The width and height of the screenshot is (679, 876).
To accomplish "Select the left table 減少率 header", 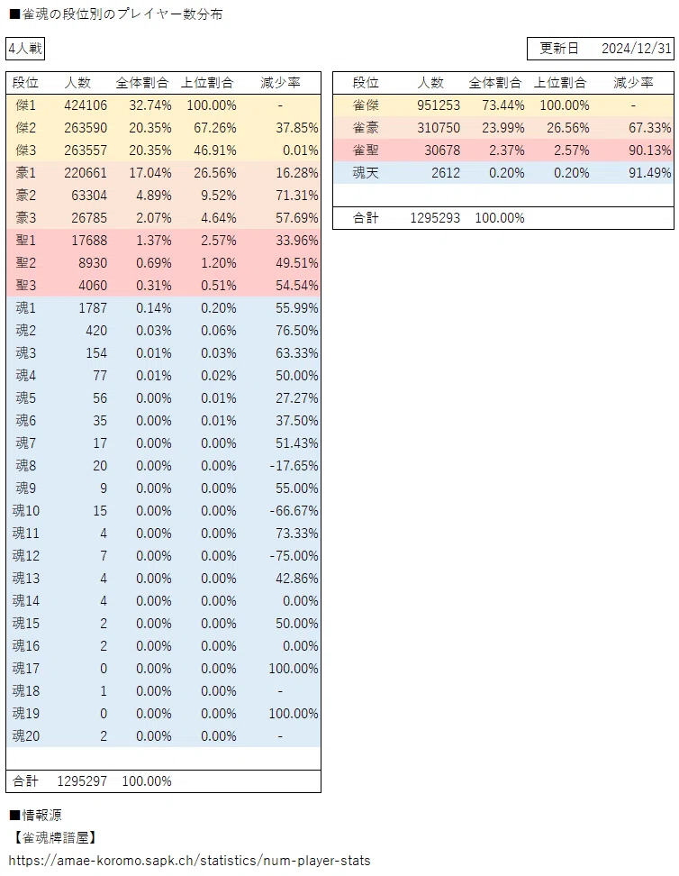I will click(280, 83).
